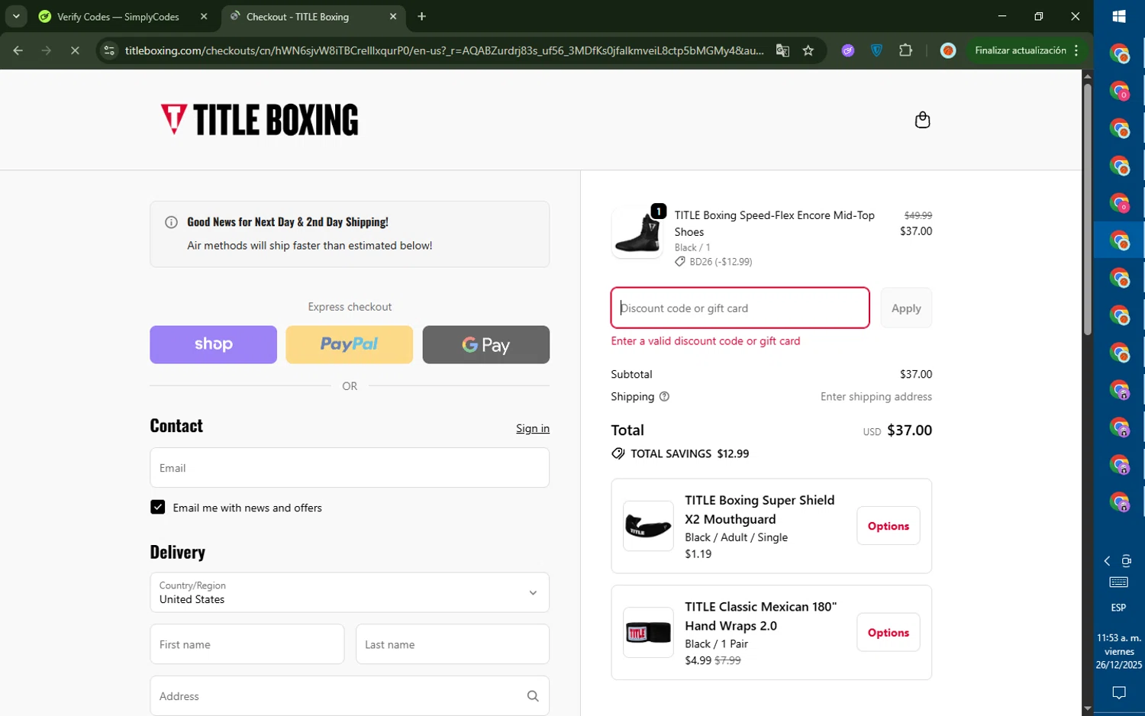This screenshot has height=716, width=1145.
Task: Open the tab search dropdown arrow
Action: (x=16, y=16)
